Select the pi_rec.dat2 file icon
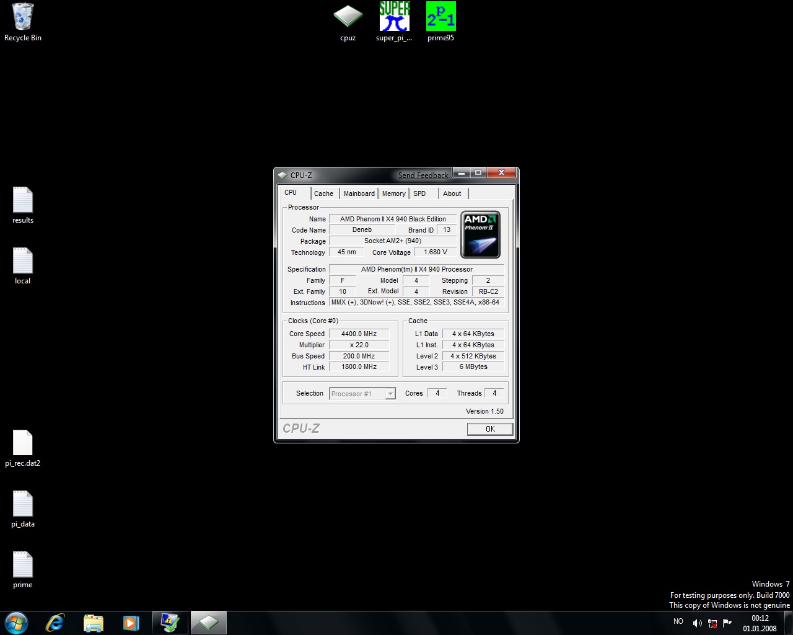 [x=23, y=448]
